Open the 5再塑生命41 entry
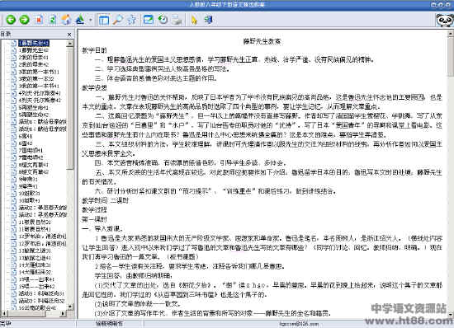This screenshot has height=328, width=454. click(34, 107)
